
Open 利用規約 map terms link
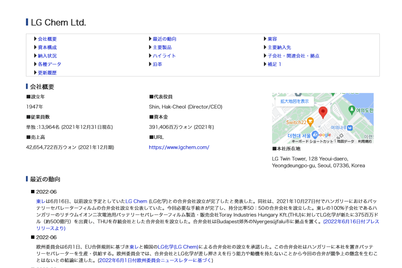click(x=365, y=141)
